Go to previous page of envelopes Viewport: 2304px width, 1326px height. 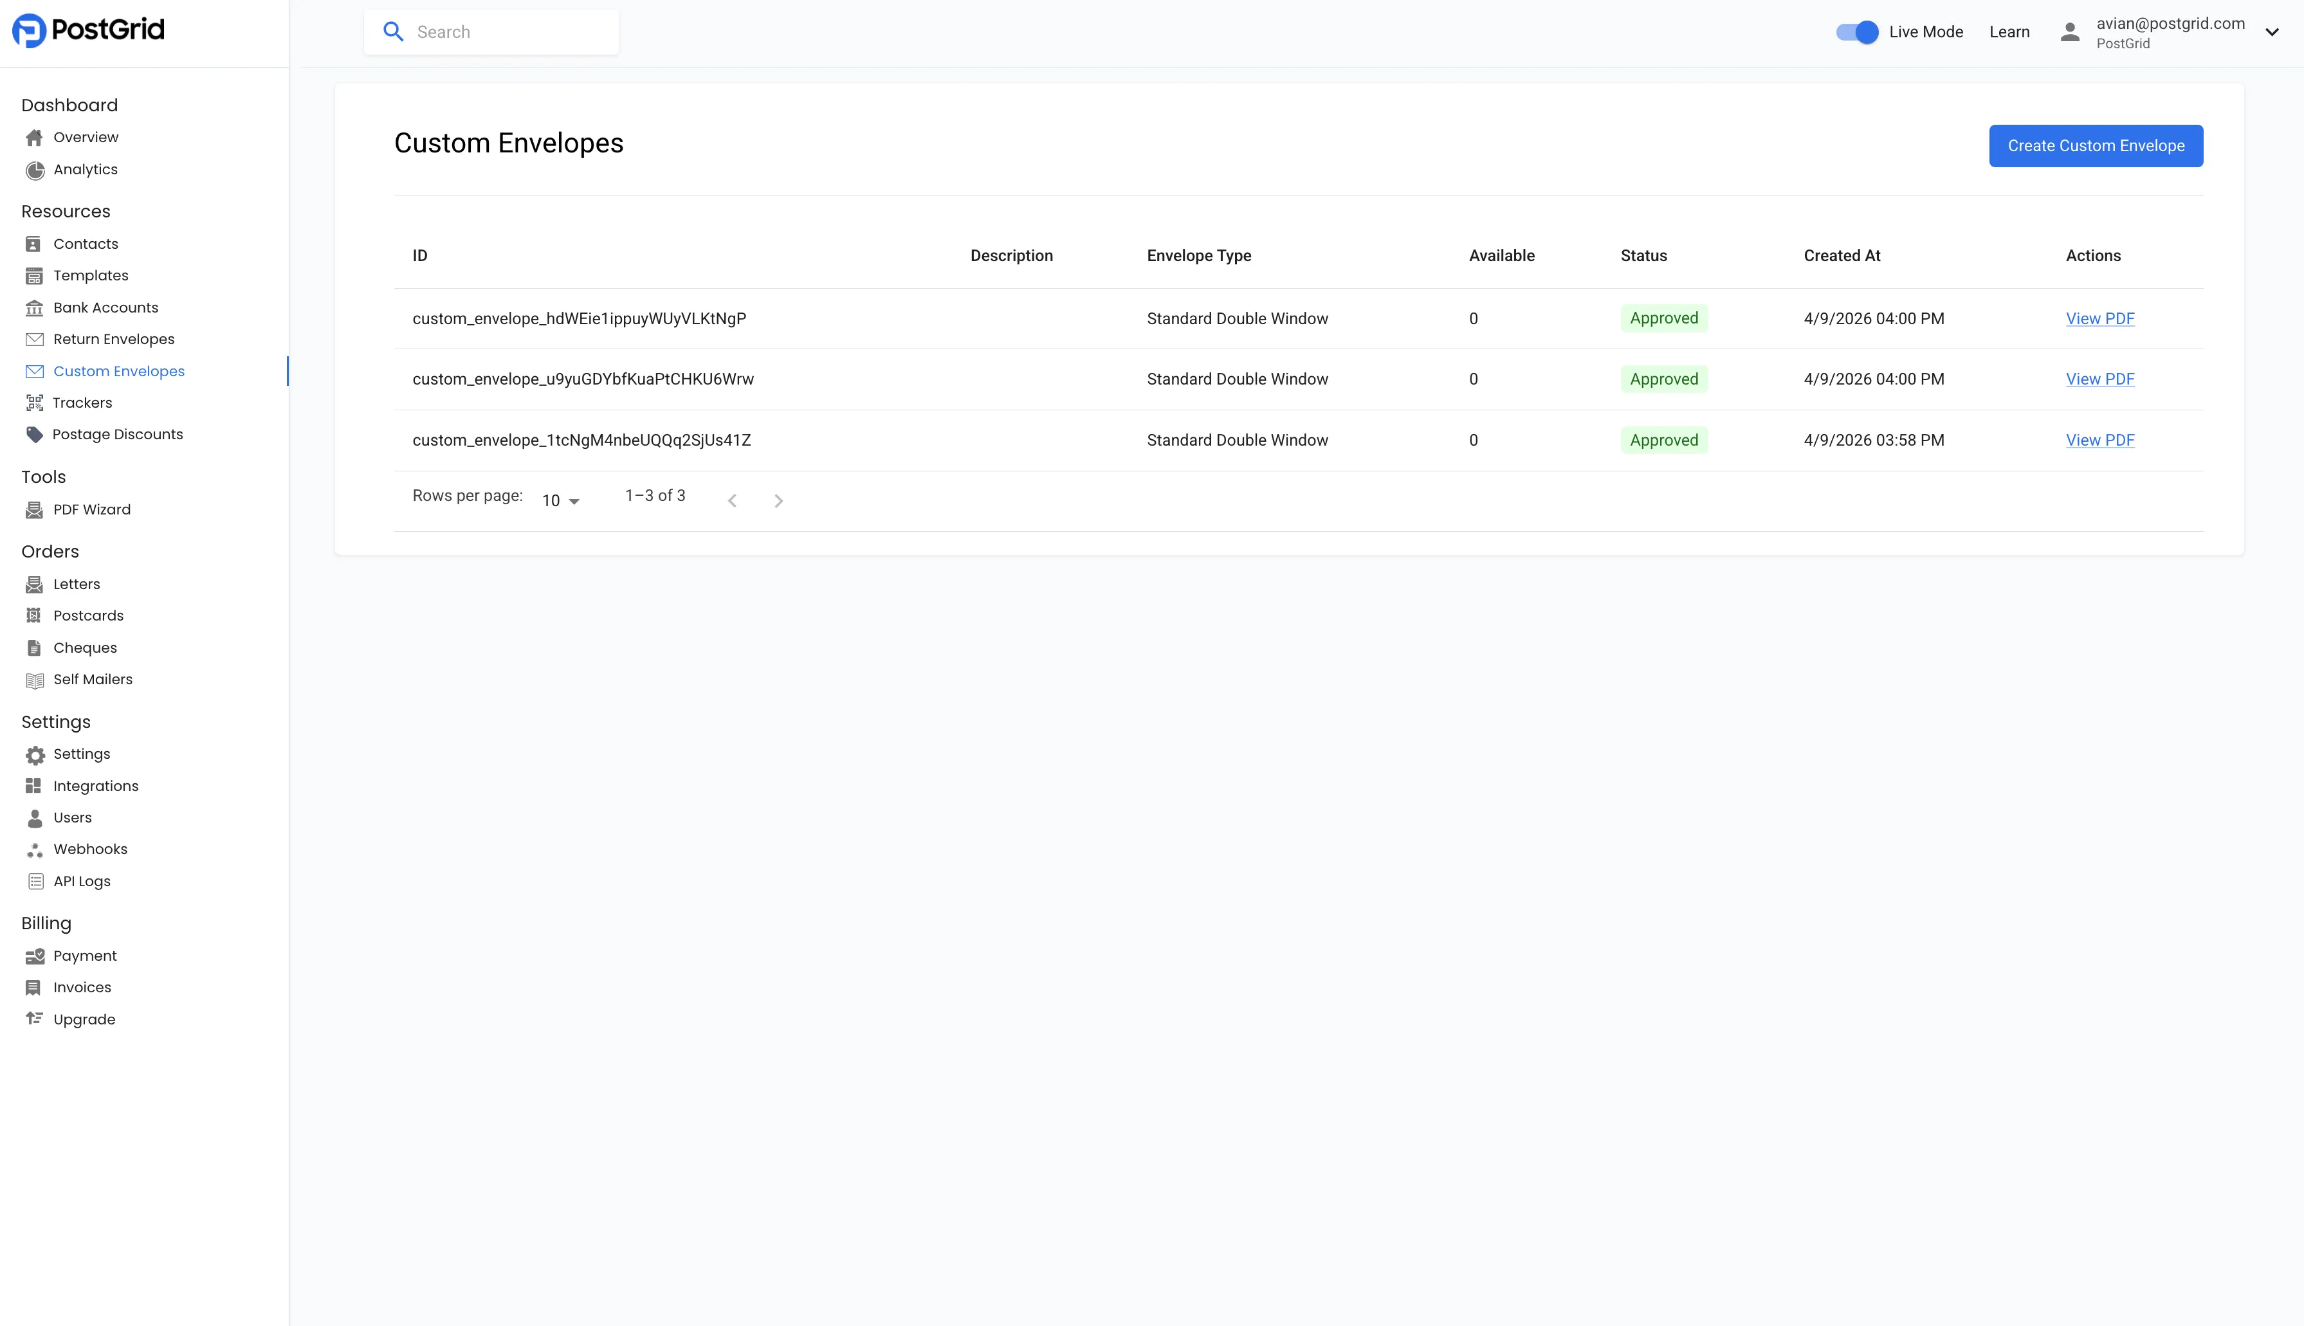(732, 501)
